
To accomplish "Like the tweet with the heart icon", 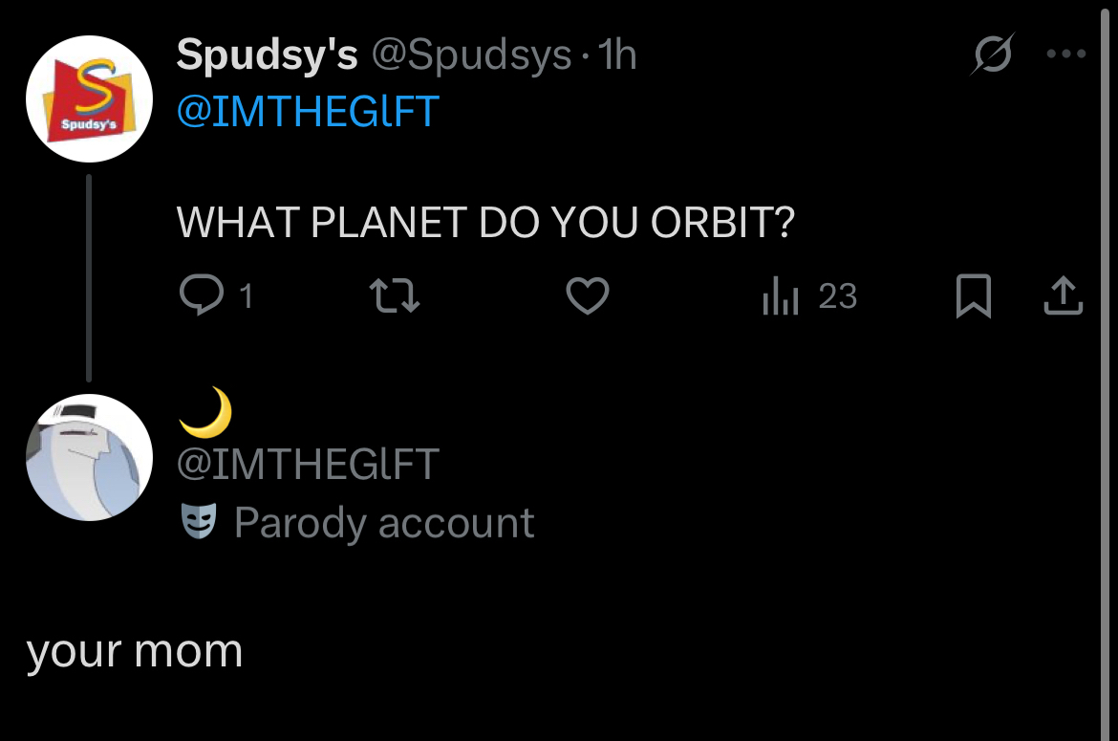I will tap(588, 296).
